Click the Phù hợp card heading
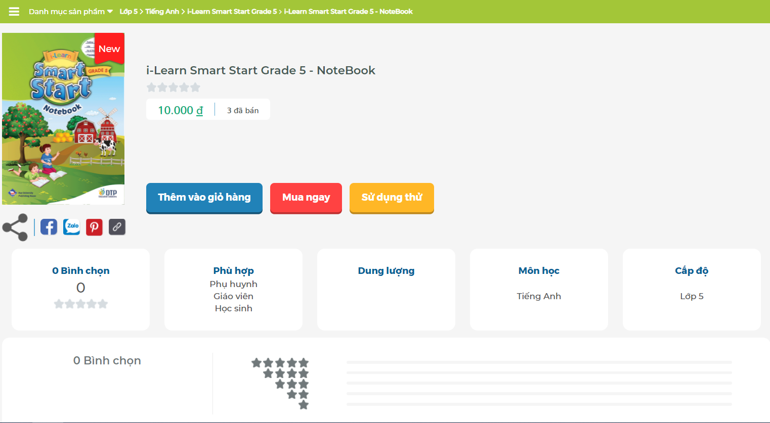Image resolution: width=770 pixels, height=423 pixels. click(233, 270)
